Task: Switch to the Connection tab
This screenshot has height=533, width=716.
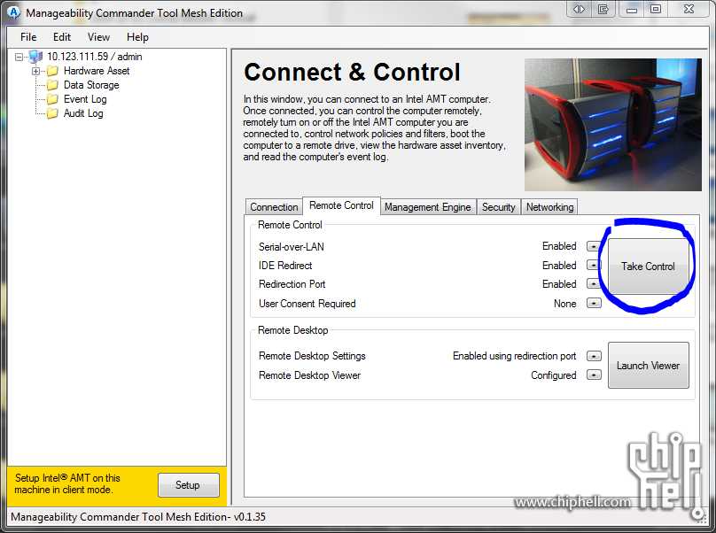Action: (274, 206)
